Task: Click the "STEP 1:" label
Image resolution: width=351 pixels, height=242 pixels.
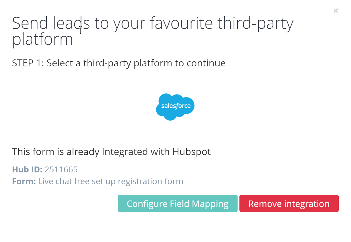Action: (28, 63)
